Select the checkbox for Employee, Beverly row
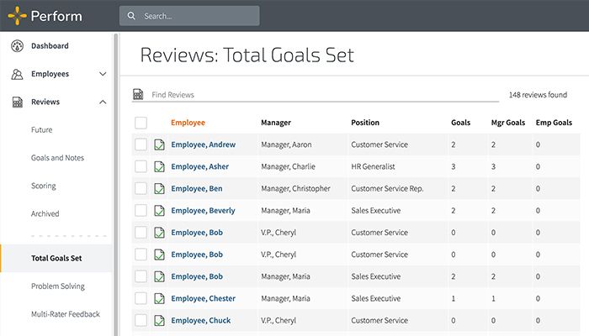The height and width of the screenshot is (336, 589). 141,210
